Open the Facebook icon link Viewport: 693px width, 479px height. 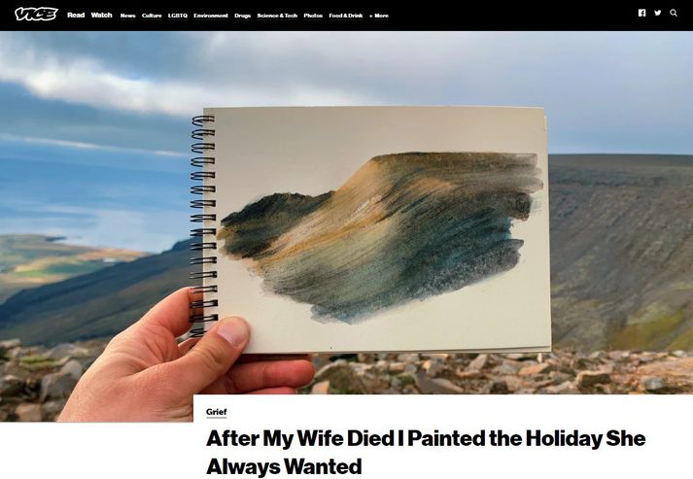click(641, 13)
